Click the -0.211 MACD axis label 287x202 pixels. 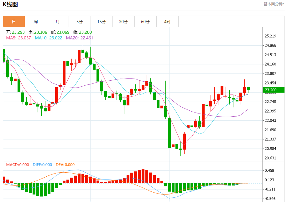(x=270, y=189)
